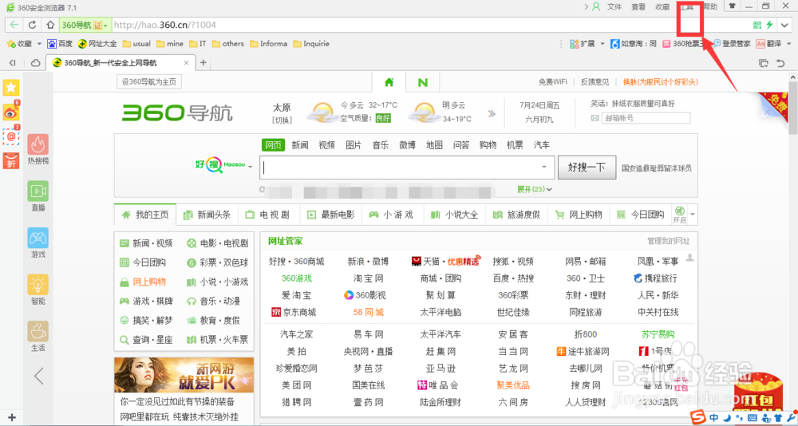This screenshot has width=798, height=426.
Task: Select the 视频 search type
Action: click(326, 145)
